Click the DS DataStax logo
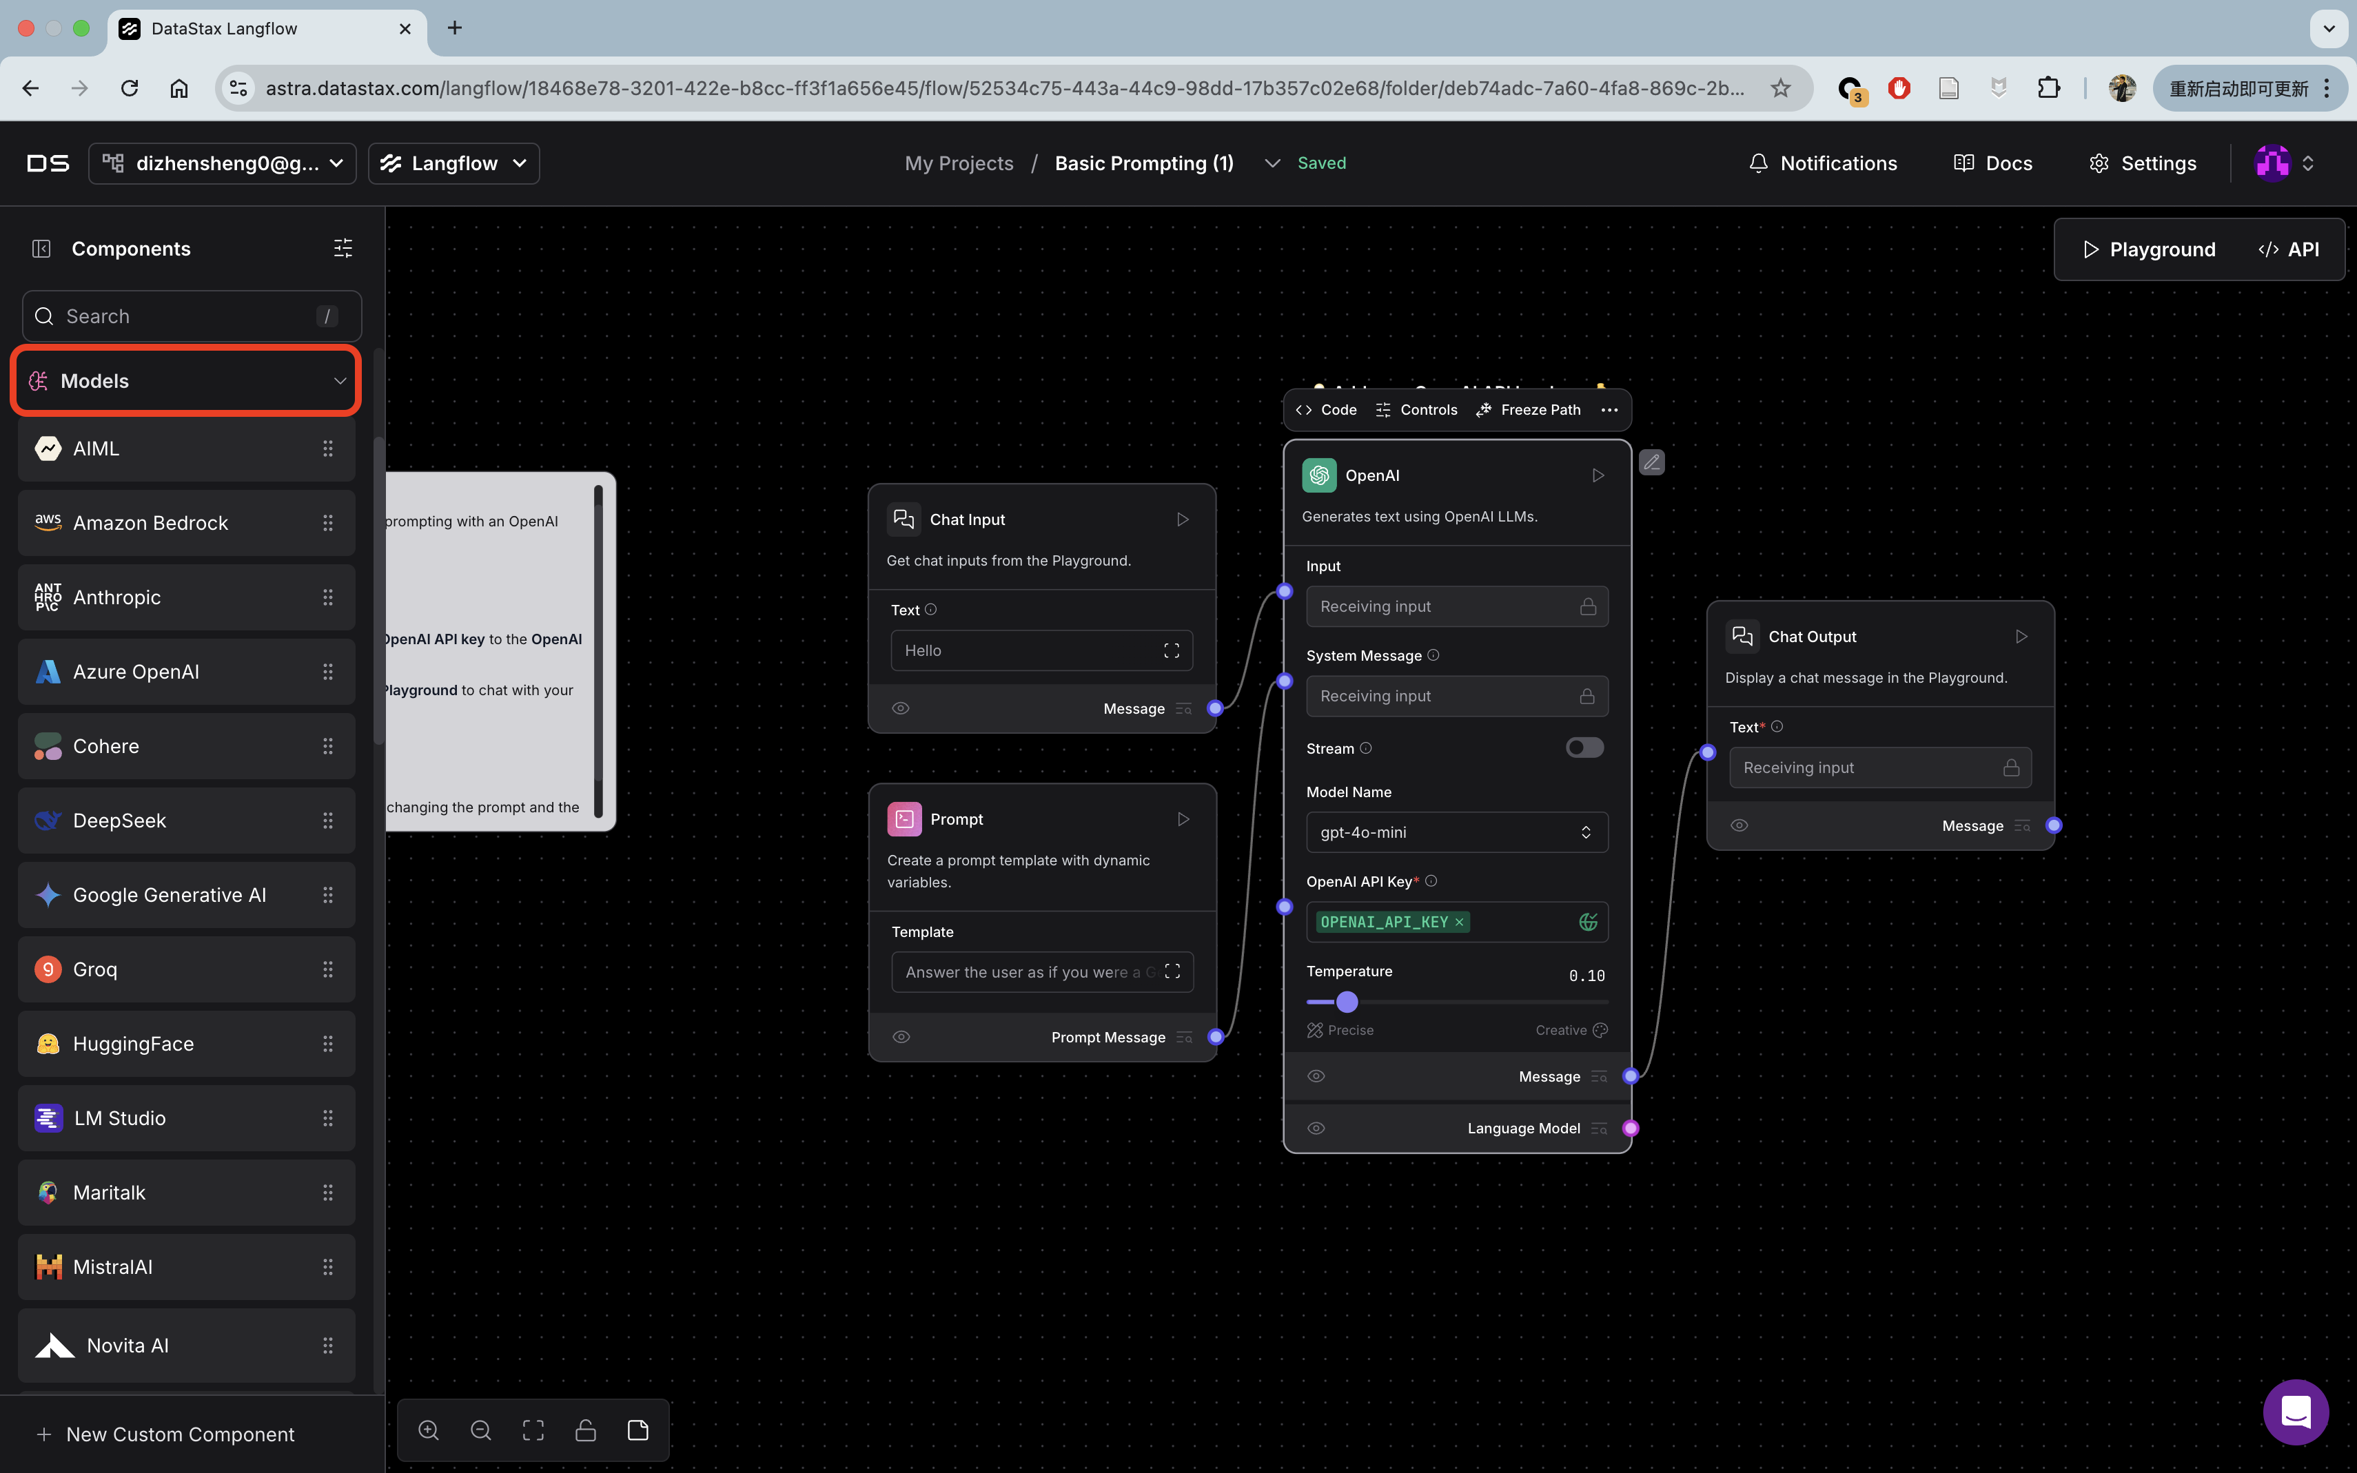The image size is (2357, 1473). click(48, 164)
